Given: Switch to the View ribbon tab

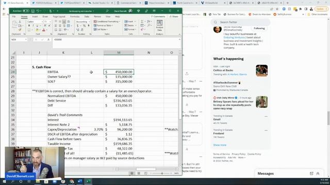Looking at the screenshot, I should coord(108,16).
